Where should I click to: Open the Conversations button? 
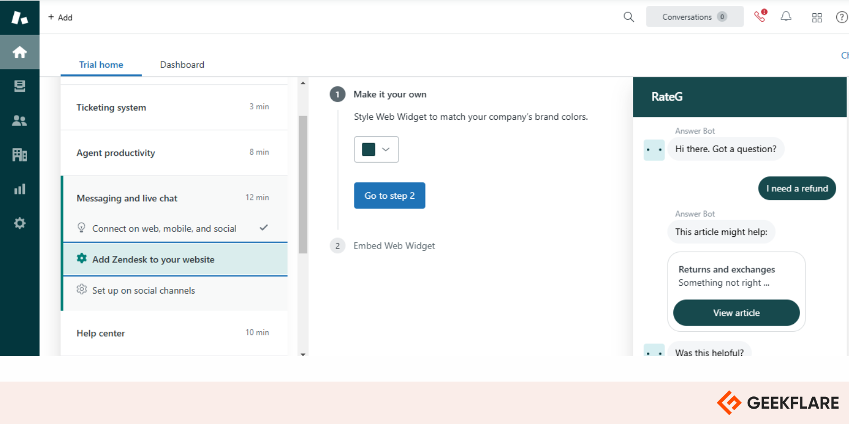(x=695, y=17)
